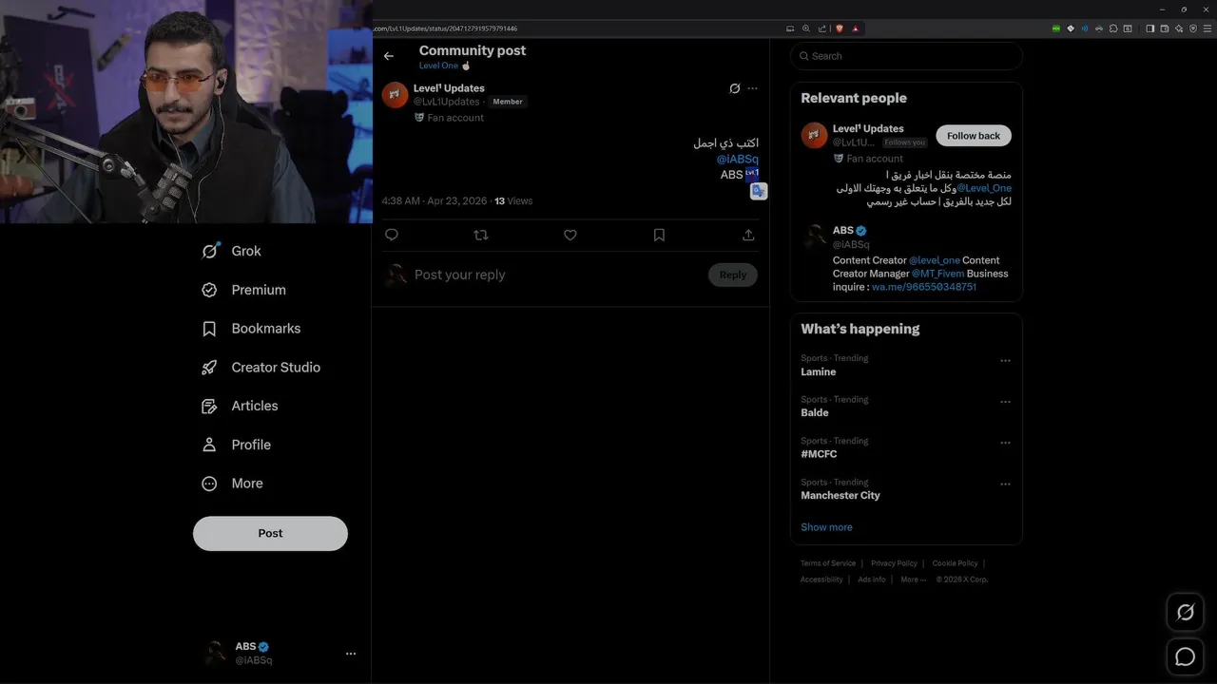Go back using the arrow beside Community post
The image size is (1217, 684).
tap(388, 56)
